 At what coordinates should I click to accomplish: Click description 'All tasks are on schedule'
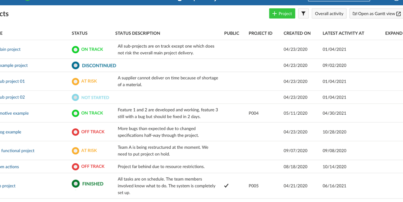(166, 186)
